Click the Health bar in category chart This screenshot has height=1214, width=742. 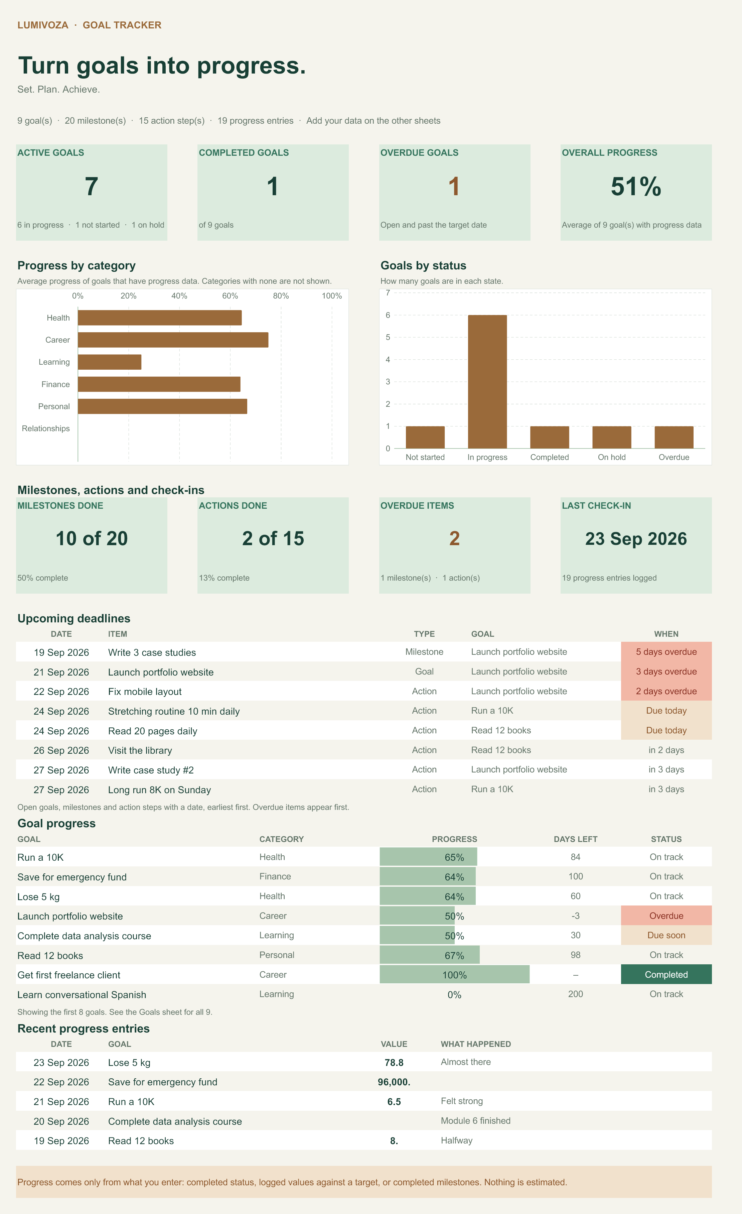[x=160, y=318]
